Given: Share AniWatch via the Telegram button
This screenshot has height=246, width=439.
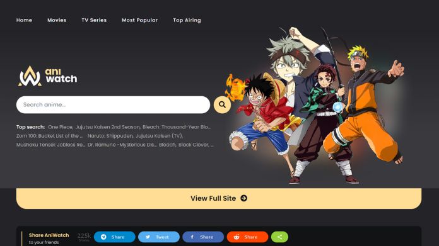Looking at the screenshot, I should pyautogui.click(x=115, y=237).
